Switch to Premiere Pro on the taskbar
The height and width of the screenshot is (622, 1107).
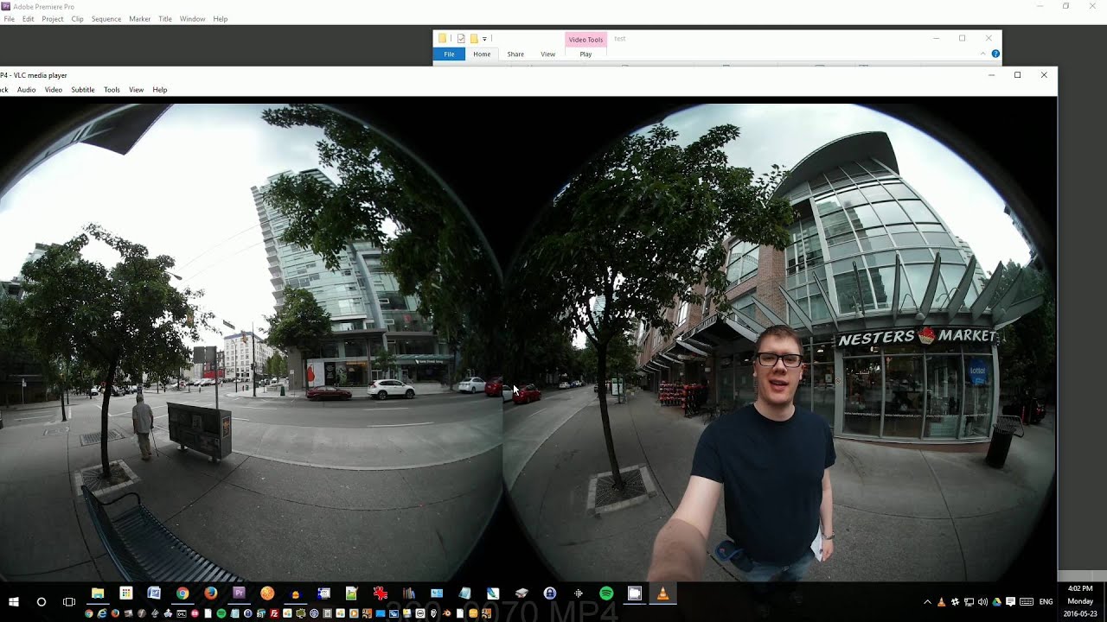click(x=240, y=593)
